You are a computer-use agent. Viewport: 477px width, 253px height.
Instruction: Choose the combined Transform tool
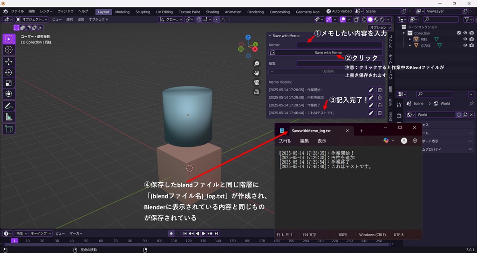[9, 93]
